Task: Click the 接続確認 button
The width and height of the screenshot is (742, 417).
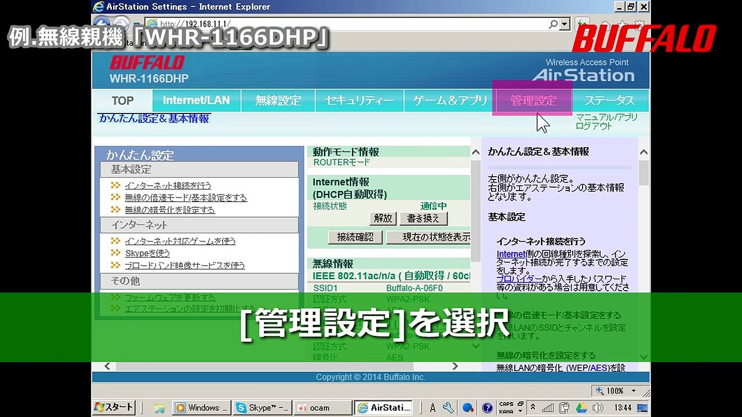Action: tap(355, 237)
